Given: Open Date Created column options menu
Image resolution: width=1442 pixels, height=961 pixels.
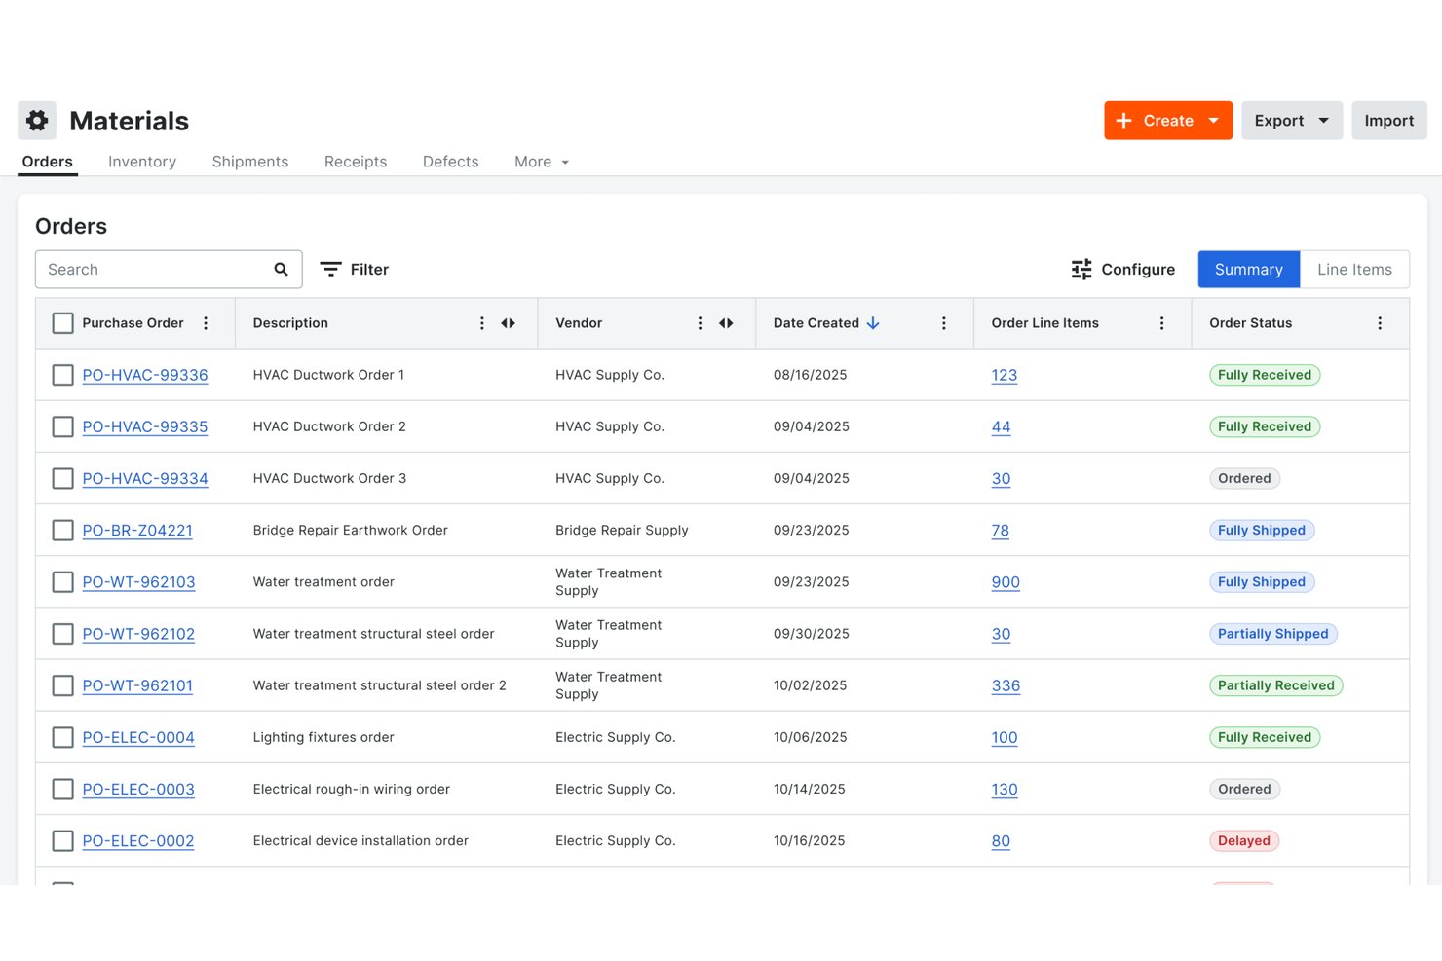Looking at the screenshot, I should 944,323.
